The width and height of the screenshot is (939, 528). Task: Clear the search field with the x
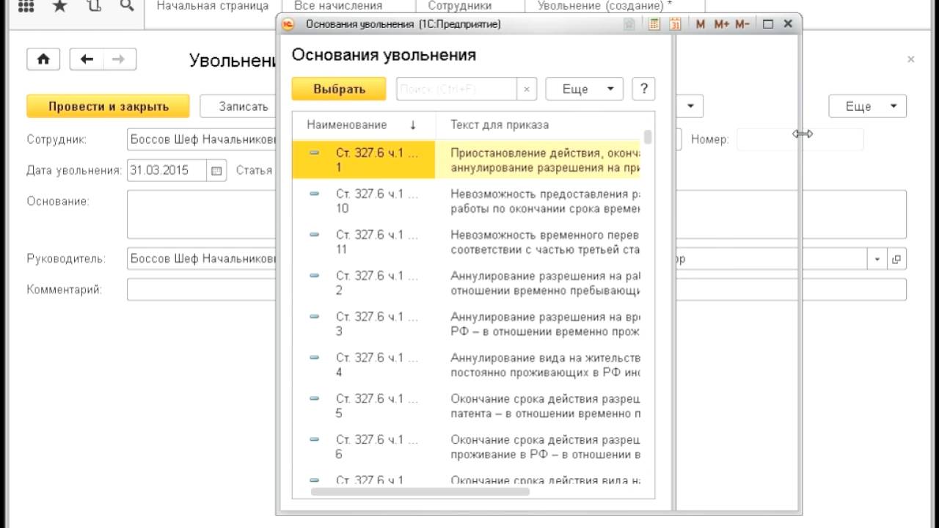[526, 89]
